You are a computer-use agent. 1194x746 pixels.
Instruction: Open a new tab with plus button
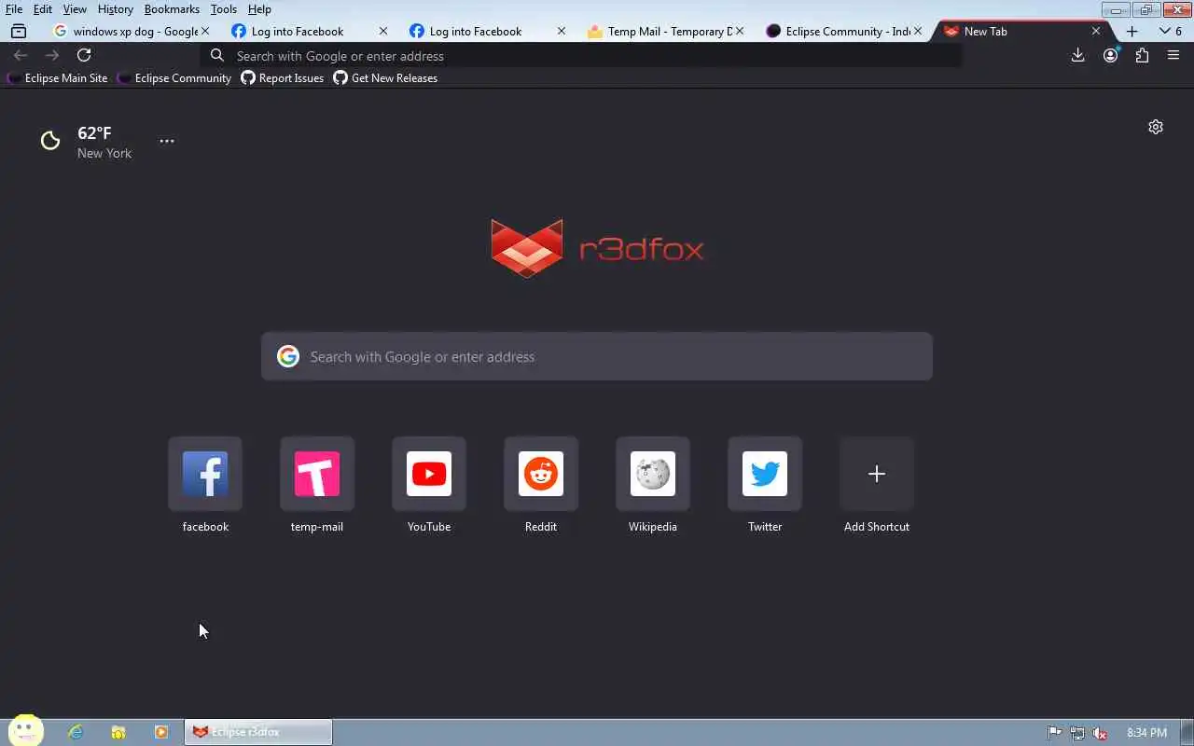[x=1132, y=31]
